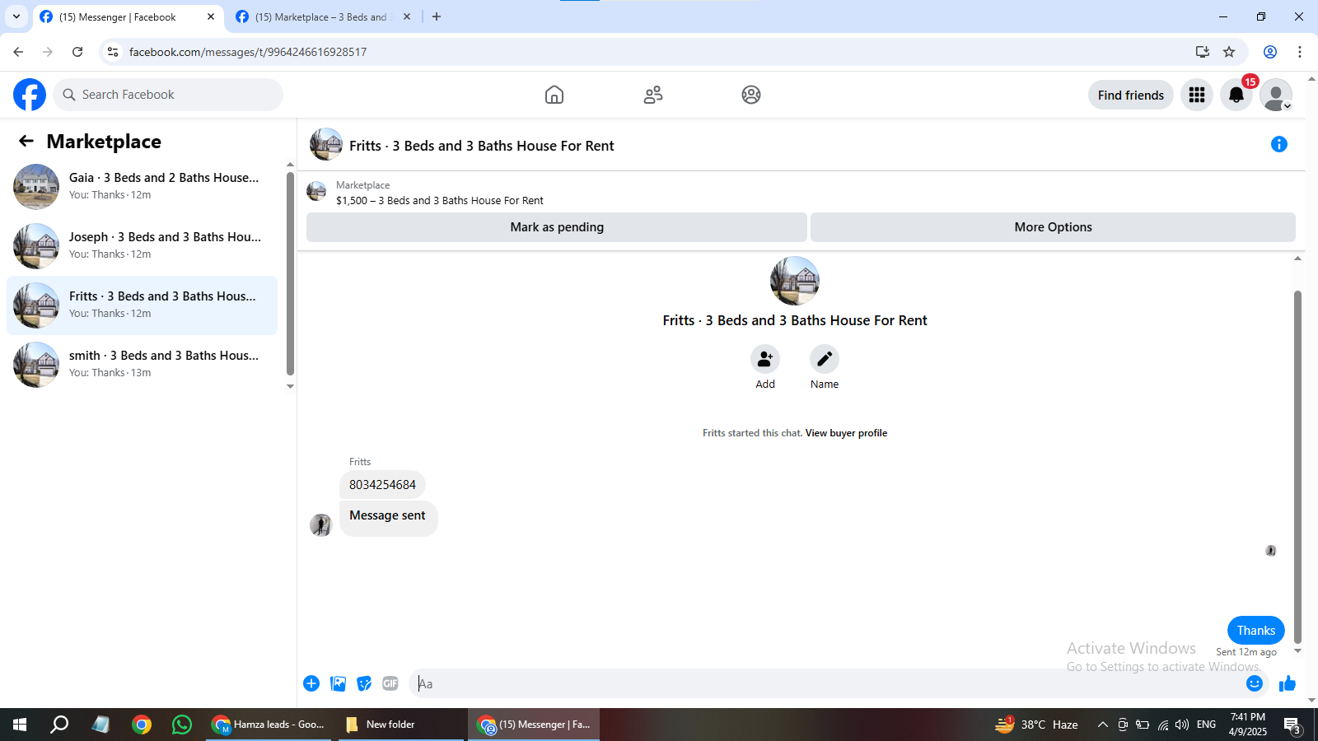
Task: Open the GIF picker icon
Action: tap(390, 683)
